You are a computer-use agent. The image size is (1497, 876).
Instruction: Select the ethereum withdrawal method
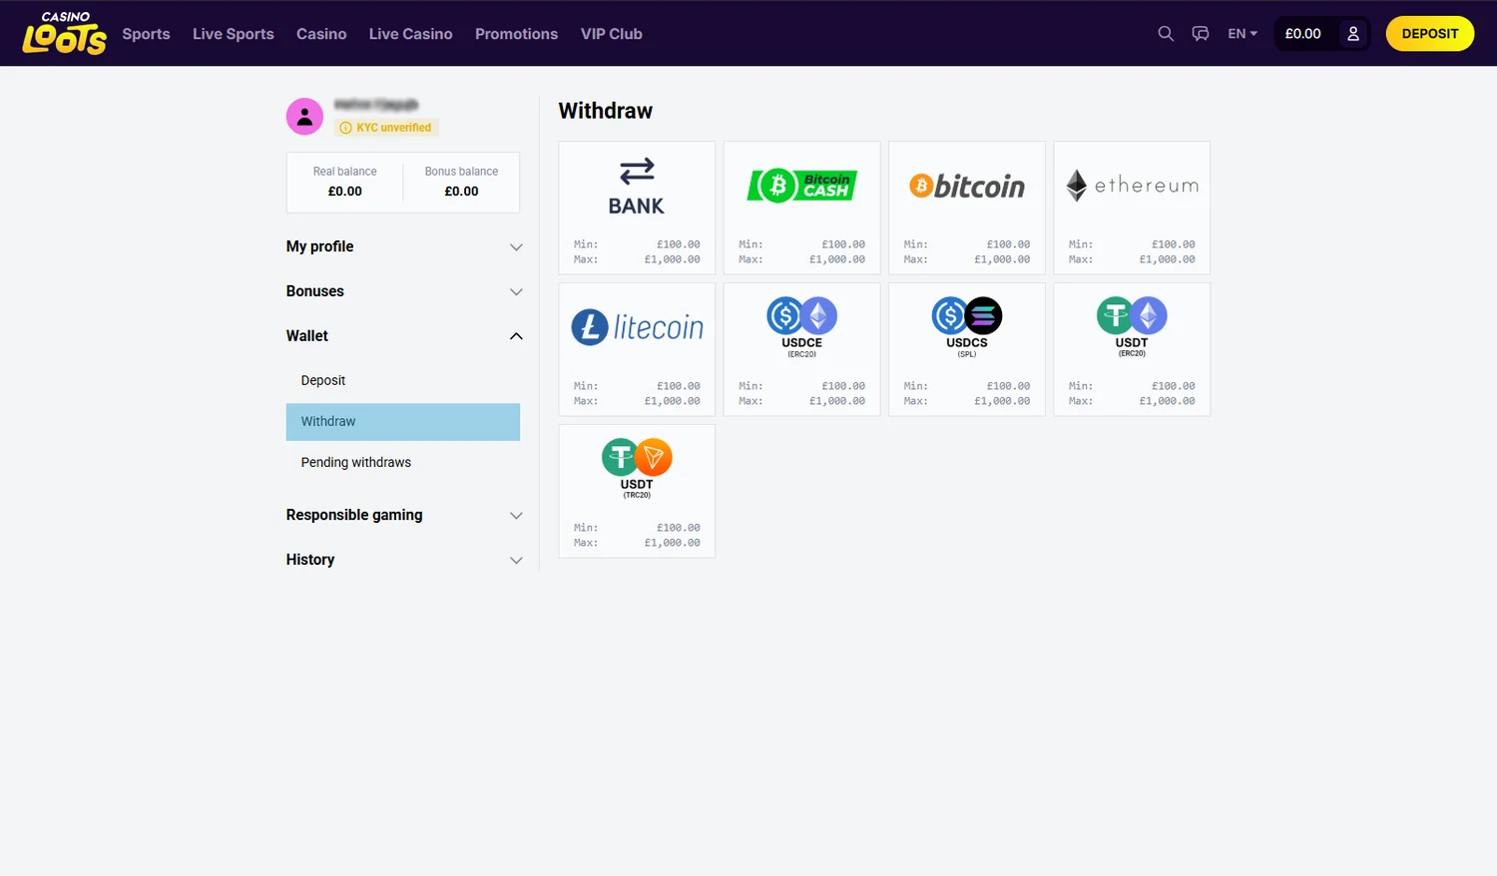click(x=1132, y=208)
